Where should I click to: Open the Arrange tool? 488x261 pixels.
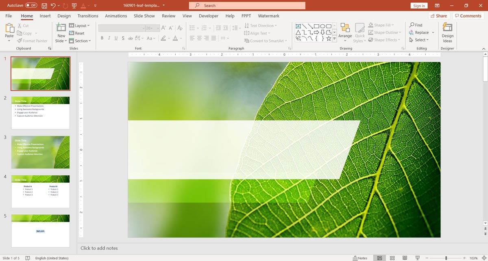pos(345,28)
